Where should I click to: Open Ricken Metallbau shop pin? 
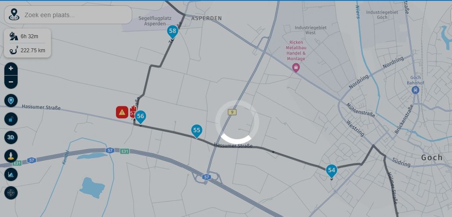(296, 68)
